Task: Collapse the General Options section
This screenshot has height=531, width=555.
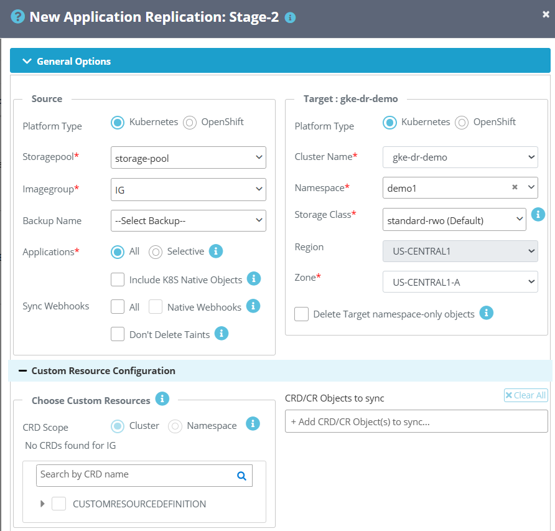Action: pos(280,60)
